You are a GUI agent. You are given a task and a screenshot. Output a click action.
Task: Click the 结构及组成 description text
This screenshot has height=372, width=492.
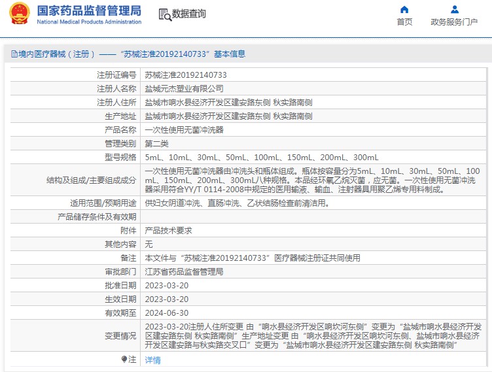click(x=312, y=180)
